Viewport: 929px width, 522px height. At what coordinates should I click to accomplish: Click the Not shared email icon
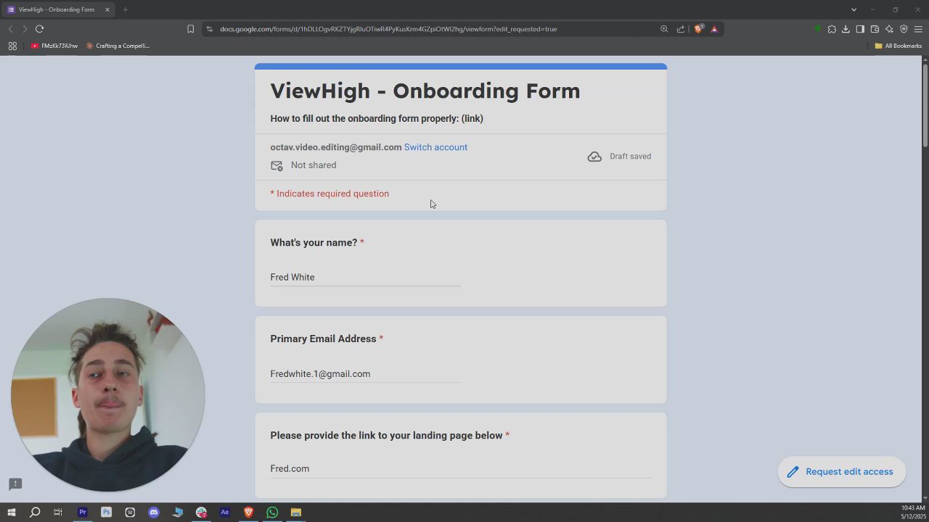(277, 165)
